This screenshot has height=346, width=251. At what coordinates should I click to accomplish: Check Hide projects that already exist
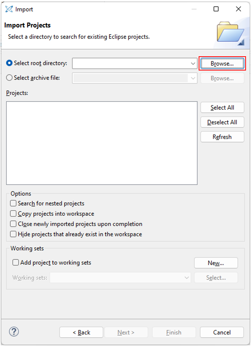(x=13, y=234)
